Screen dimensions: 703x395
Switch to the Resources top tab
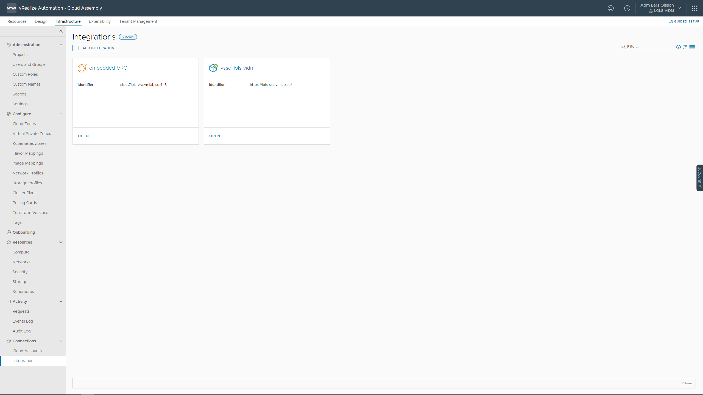pos(17,21)
